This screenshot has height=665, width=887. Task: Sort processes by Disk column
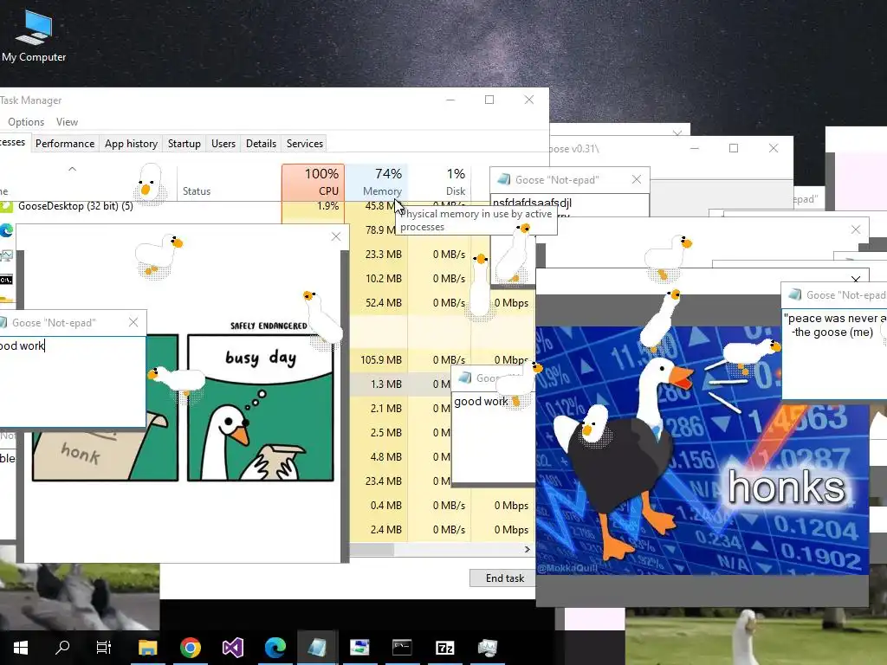point(439,182)
